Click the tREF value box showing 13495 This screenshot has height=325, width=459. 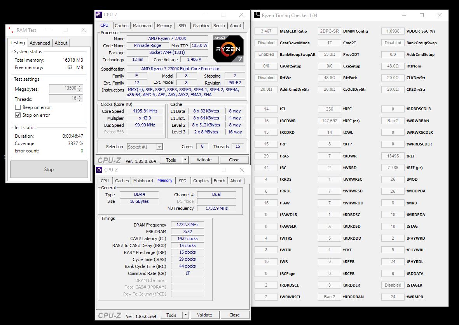pyautogui.click(x=393, y=156)
